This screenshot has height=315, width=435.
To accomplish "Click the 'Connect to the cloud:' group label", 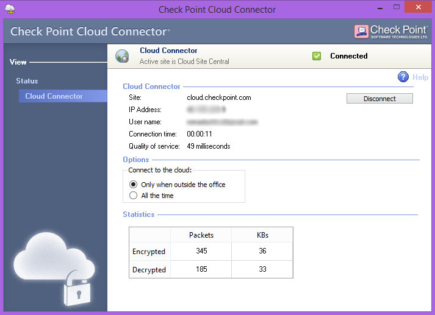I will 160,170.
